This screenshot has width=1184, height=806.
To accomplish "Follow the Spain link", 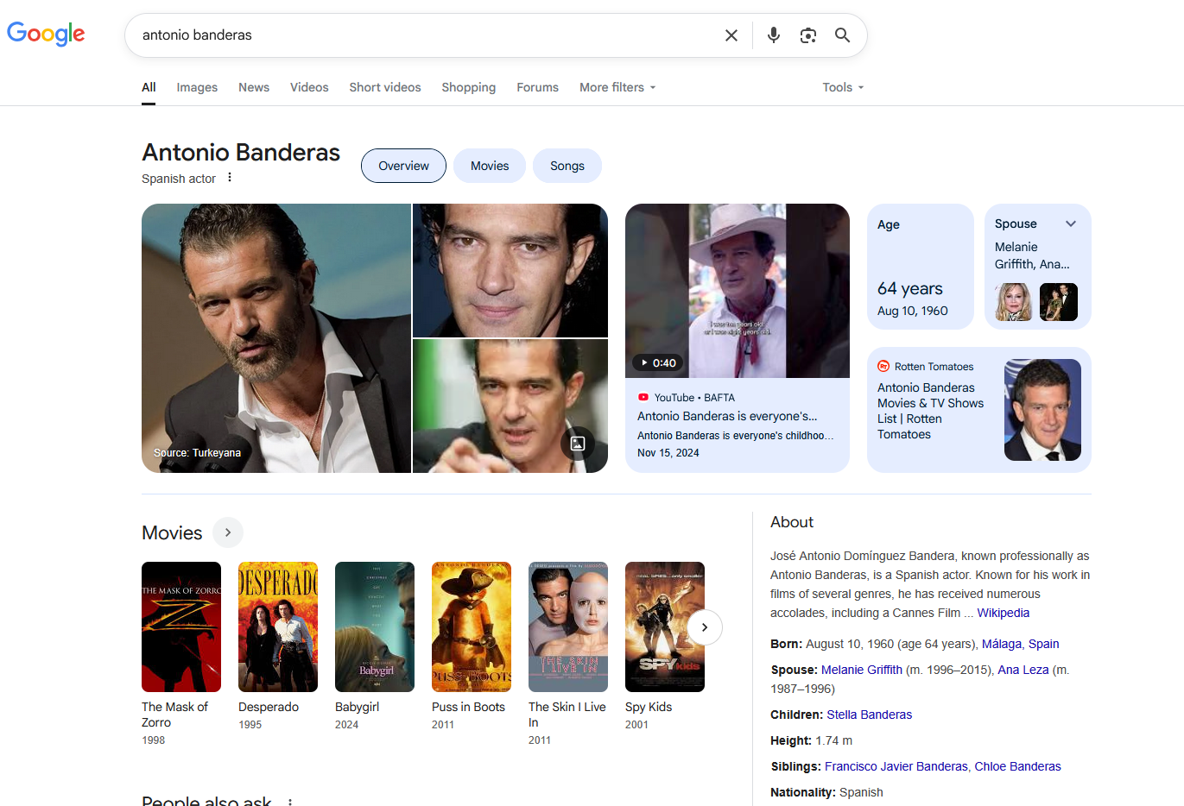I will point(1043,644).
